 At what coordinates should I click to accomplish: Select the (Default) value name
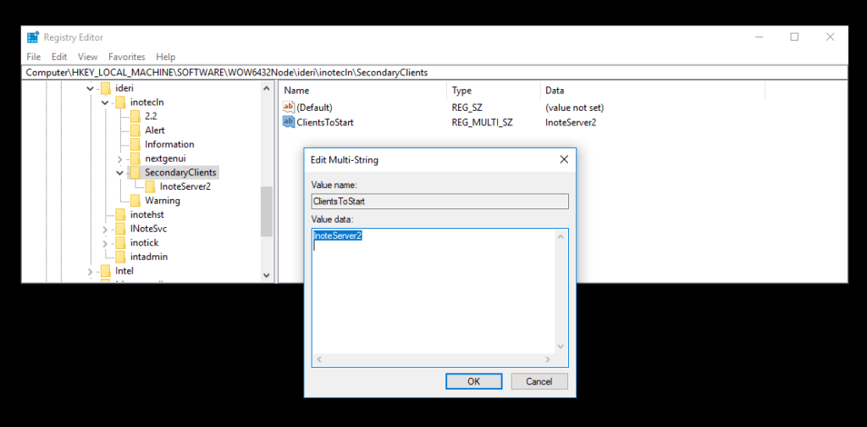pyautogui.click(x=315, y=108)
